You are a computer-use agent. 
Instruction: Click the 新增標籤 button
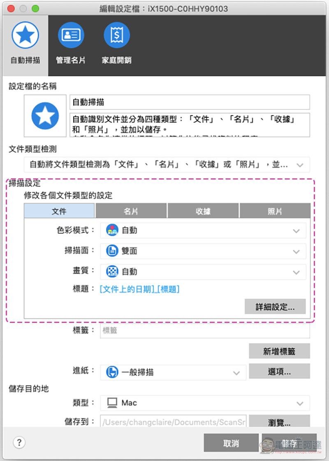(x=279, y=351)
